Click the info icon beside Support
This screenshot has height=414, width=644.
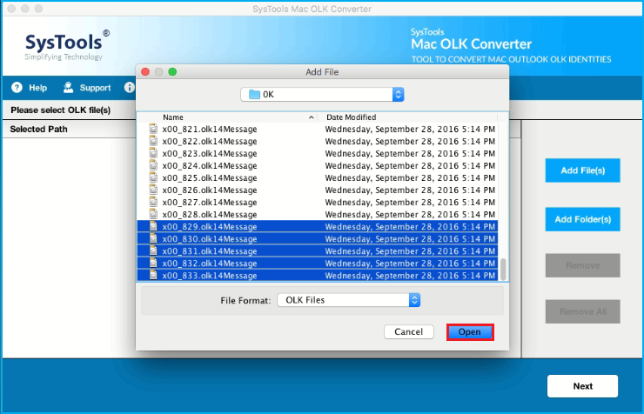(x=130, y=87)
